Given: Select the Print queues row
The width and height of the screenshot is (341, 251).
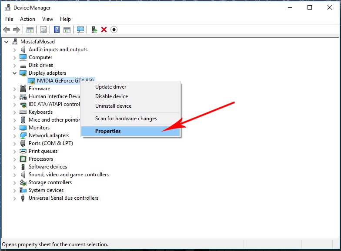Looking at the screenshot, I should tap(43, 151).
